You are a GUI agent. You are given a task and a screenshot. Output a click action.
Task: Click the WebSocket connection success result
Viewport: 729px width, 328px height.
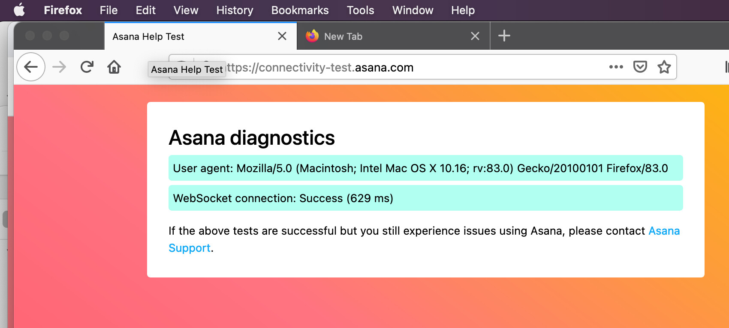pos(283,198)
